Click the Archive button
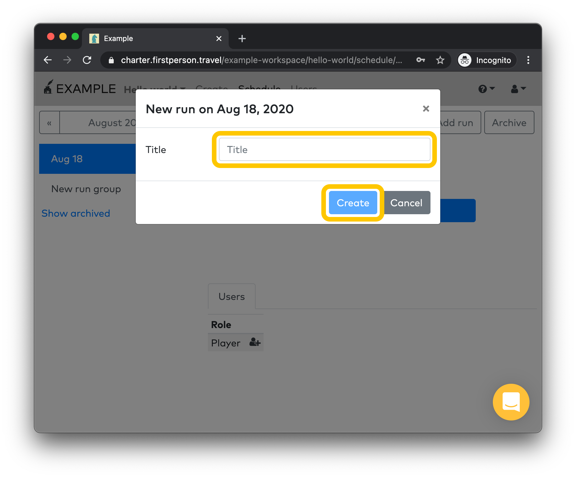The width and height of the screenshot is (576, 478). point(509,122)
